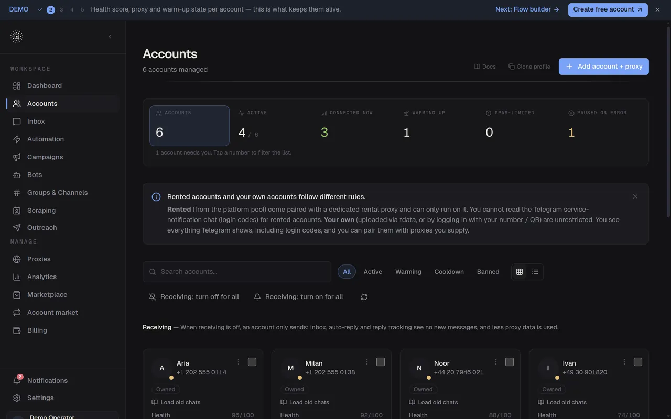Click the Groups & Channels hash icon

pos(17,193)
